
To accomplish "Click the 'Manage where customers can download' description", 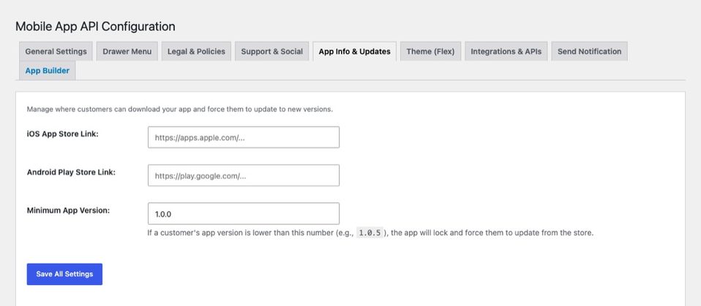I will [x=180, y=110].
